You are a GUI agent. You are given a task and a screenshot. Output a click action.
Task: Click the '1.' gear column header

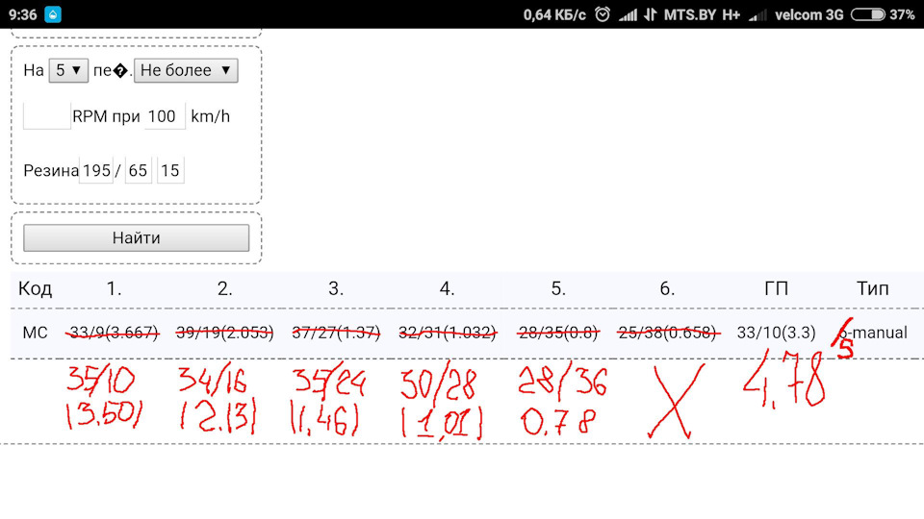(114, 289)
